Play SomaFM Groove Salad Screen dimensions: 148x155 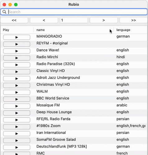point(16,140)
